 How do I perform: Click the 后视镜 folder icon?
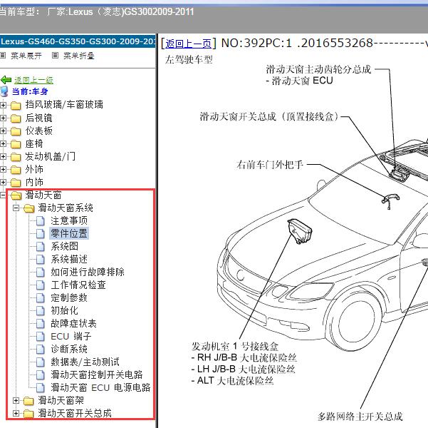[16, 118]
